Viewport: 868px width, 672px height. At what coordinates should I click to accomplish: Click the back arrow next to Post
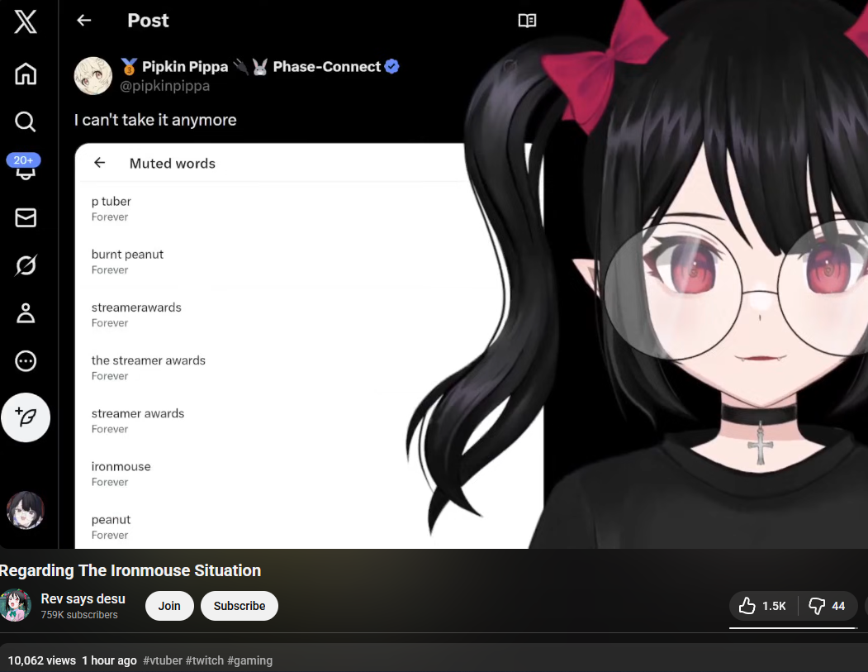[83, 21]
